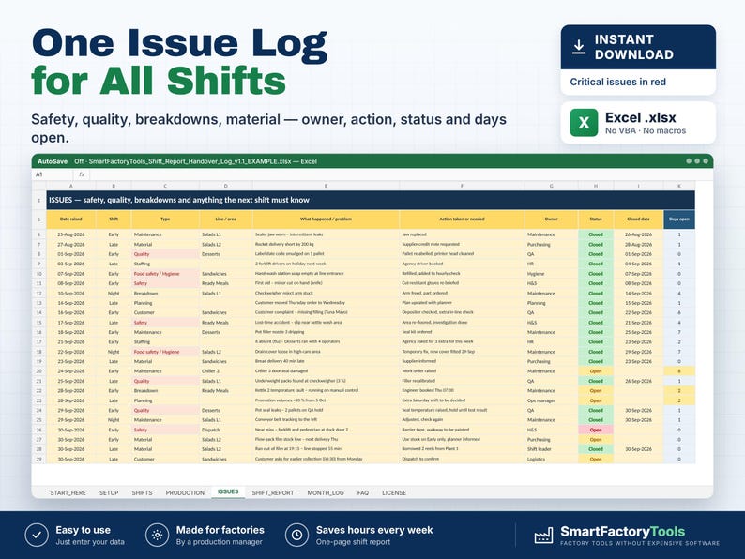The height and width of the screenshot is (559, 745).
Task: Click the green Excel X icon
Action: (x=584, y=123)
